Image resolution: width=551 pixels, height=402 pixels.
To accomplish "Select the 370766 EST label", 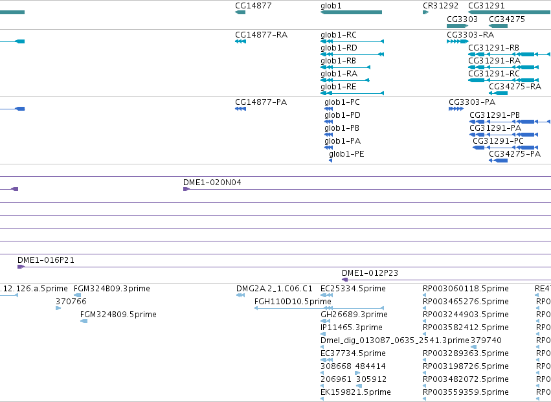I will 71,302.
